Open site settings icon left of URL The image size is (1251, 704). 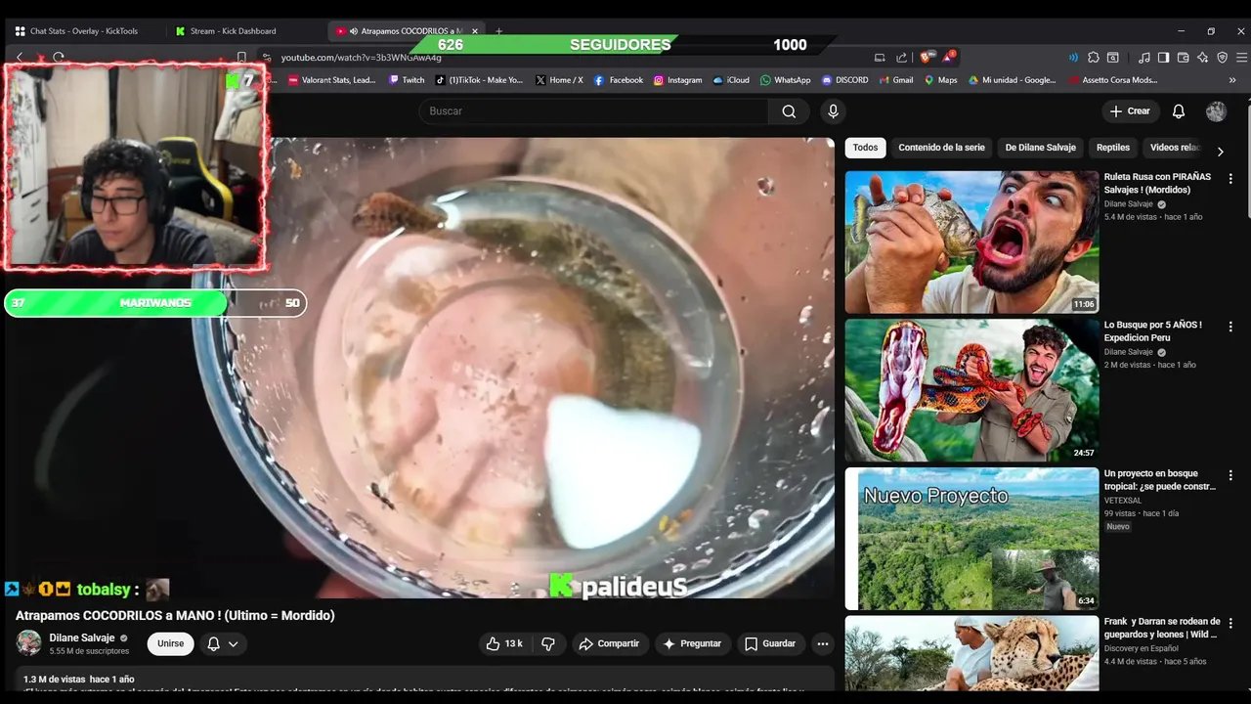point(267,58)
